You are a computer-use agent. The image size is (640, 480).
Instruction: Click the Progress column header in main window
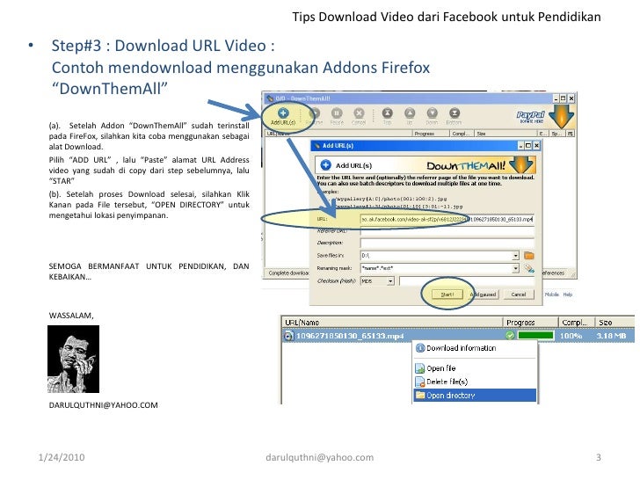click(x=431, y=134)
